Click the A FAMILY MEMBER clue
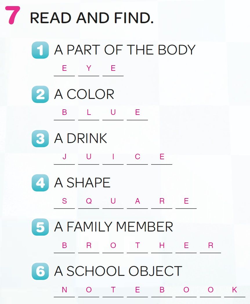 click(114, 227)
